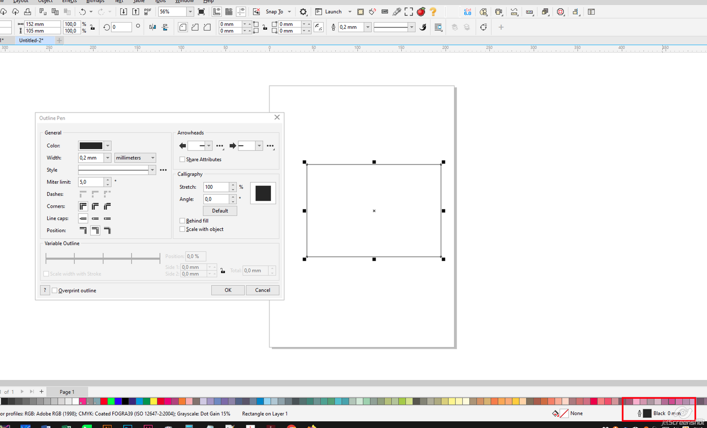Pick the yellow swatch in color palette
This screenshot has height=428, width=707.
pos(154,401)
